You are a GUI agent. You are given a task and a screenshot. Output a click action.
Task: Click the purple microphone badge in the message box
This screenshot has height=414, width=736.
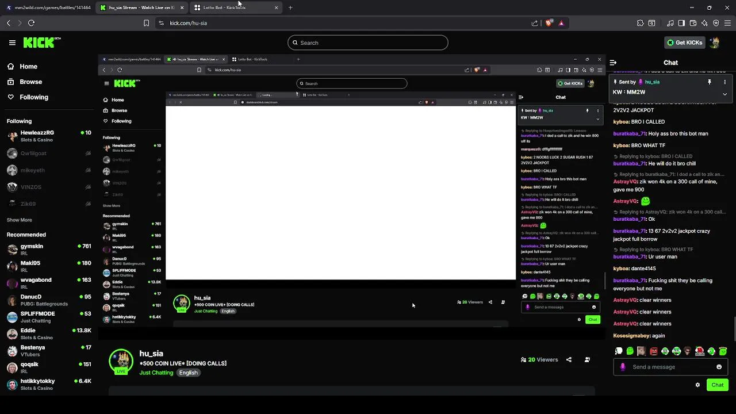pos(623,367)
